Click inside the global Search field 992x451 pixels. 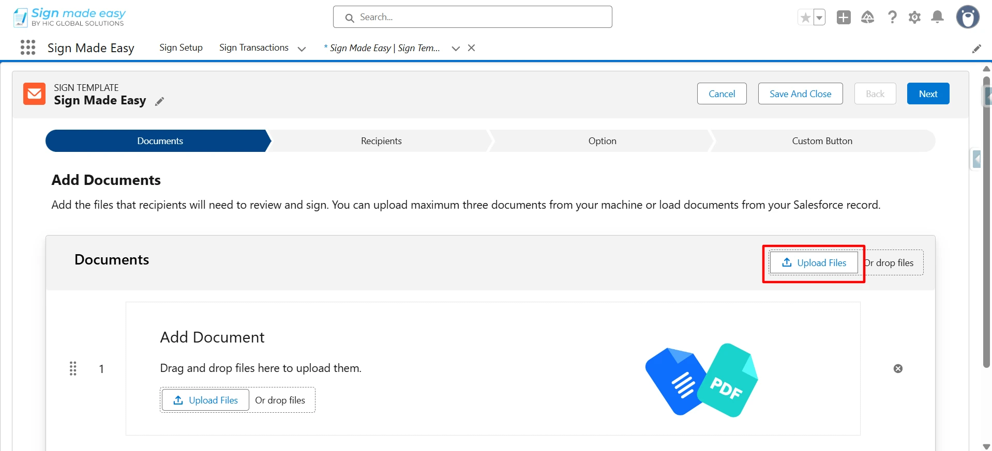[x=473, y=17]
